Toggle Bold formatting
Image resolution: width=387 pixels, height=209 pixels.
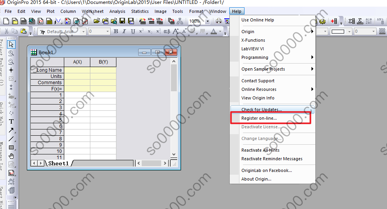point(116,31)
